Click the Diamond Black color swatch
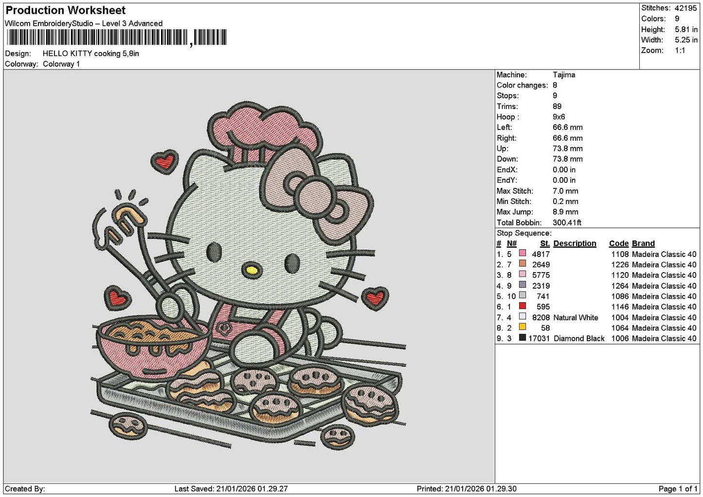This screenshot has width=703, height=497. click(523, 338)
